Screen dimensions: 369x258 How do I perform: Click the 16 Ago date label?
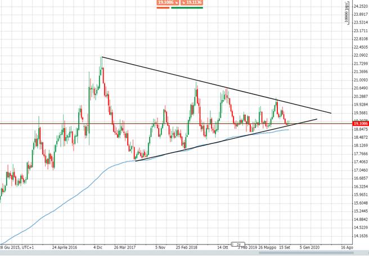[347, 247]
